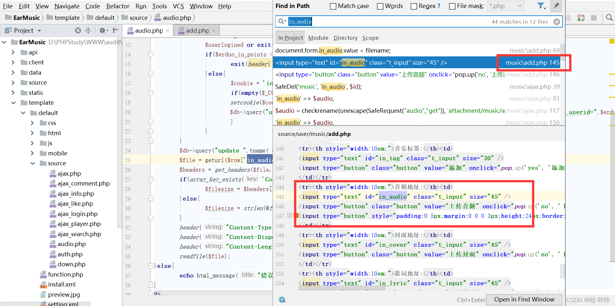
Task: Click the scroll-from-source target icon
Action: tap(78, 30)
